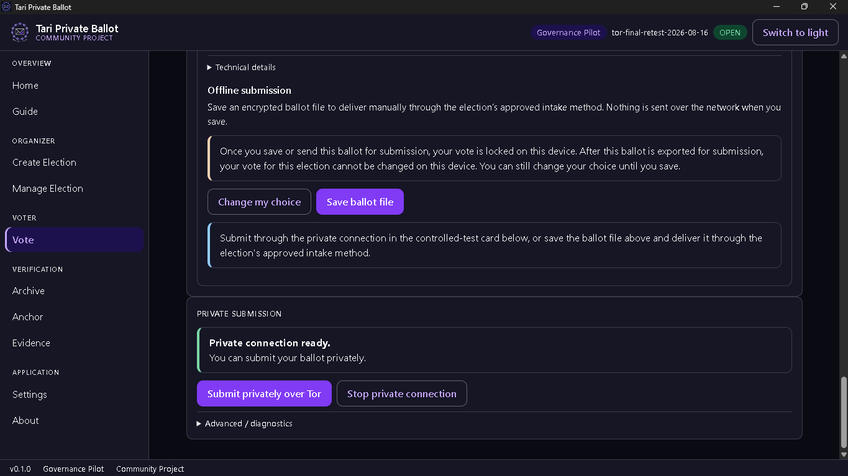Click the scrollbar down arrow

click(843, 454)
